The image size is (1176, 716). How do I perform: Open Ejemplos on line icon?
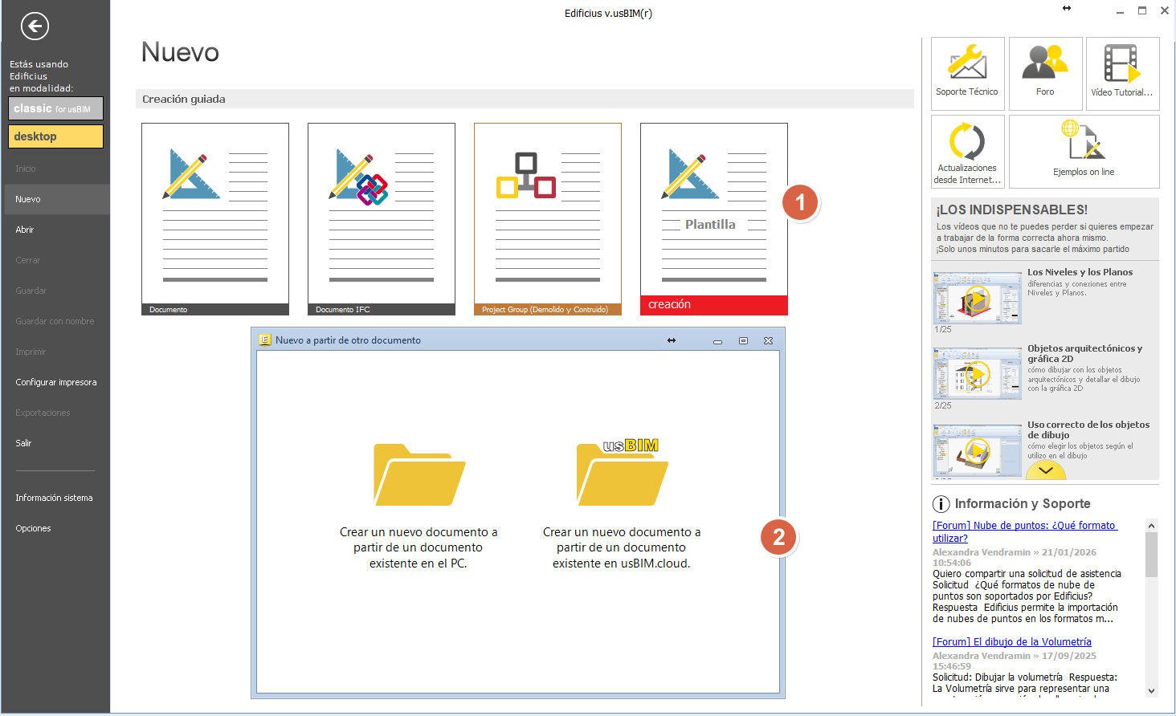pos(1084,151)
